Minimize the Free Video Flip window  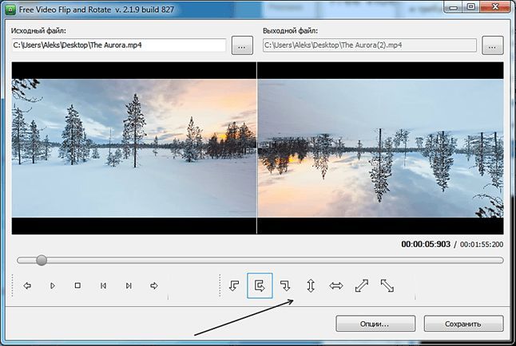(454, 7)
